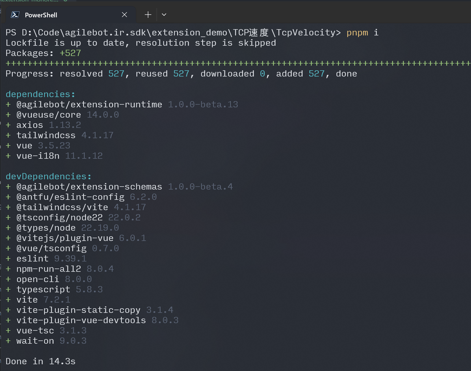Click the green plus-sign progress bar
The image size is (471, 371).
click(235, 64)
